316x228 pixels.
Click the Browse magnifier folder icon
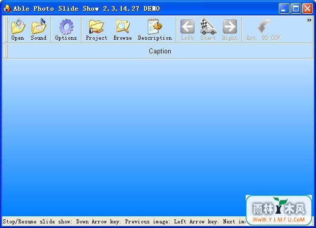[122, 30]
